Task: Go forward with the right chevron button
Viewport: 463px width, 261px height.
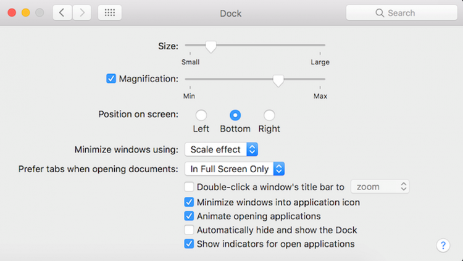Action: pos(81,13)
